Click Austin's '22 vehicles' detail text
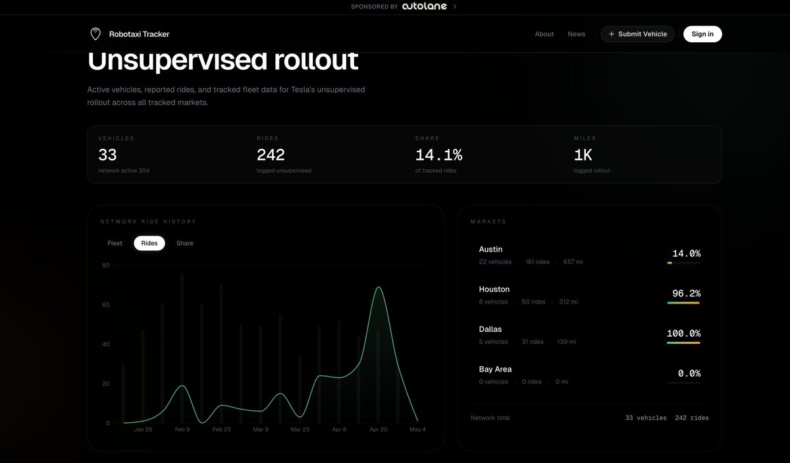Viewport: 790px width, 463px height. [495, 261]
